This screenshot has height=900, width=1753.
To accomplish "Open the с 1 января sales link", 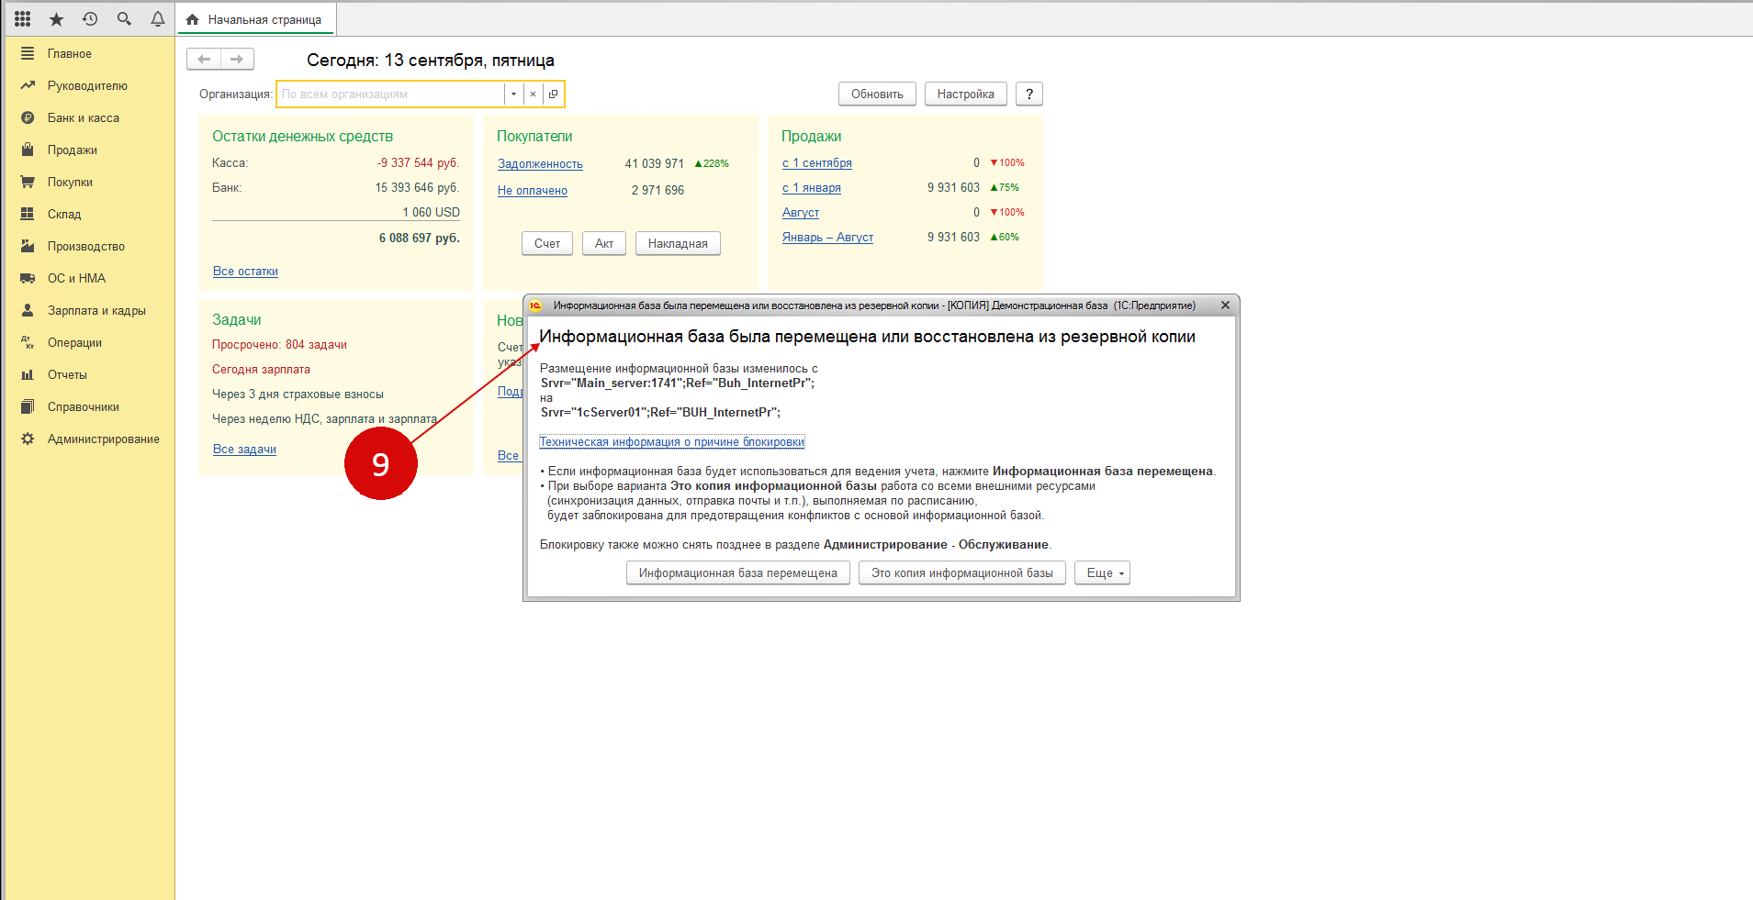I will [x=812, y=187].
